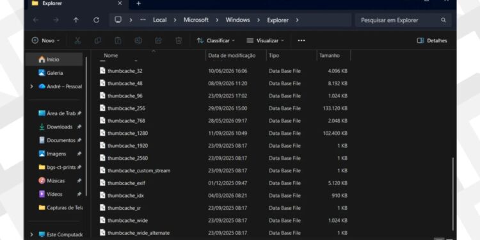
Task: Click the search magnifier icon
Action: coord(444,20)
